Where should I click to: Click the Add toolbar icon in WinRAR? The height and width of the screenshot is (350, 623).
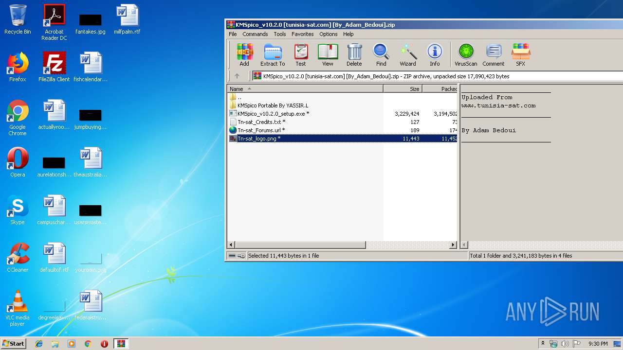[x=244, y=54]
